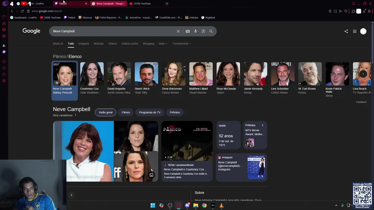The height and width of the screenshot is (210, 374).
Task: Open the Google account avatar
Action: coord(363,31)
